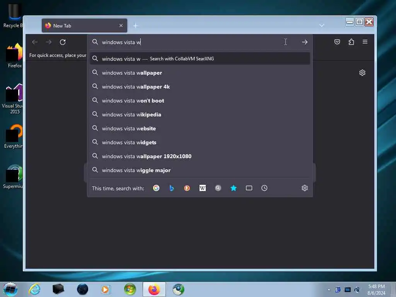Open the clock showing 5:48 PM

(376, 290)
